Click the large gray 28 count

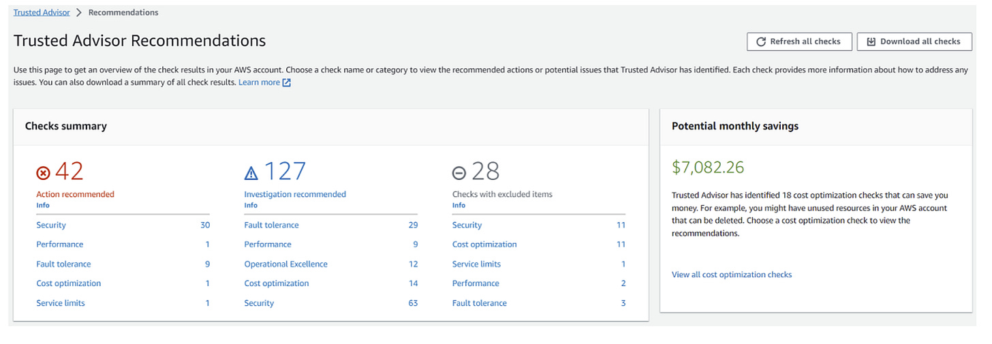[x=485, y=172]
